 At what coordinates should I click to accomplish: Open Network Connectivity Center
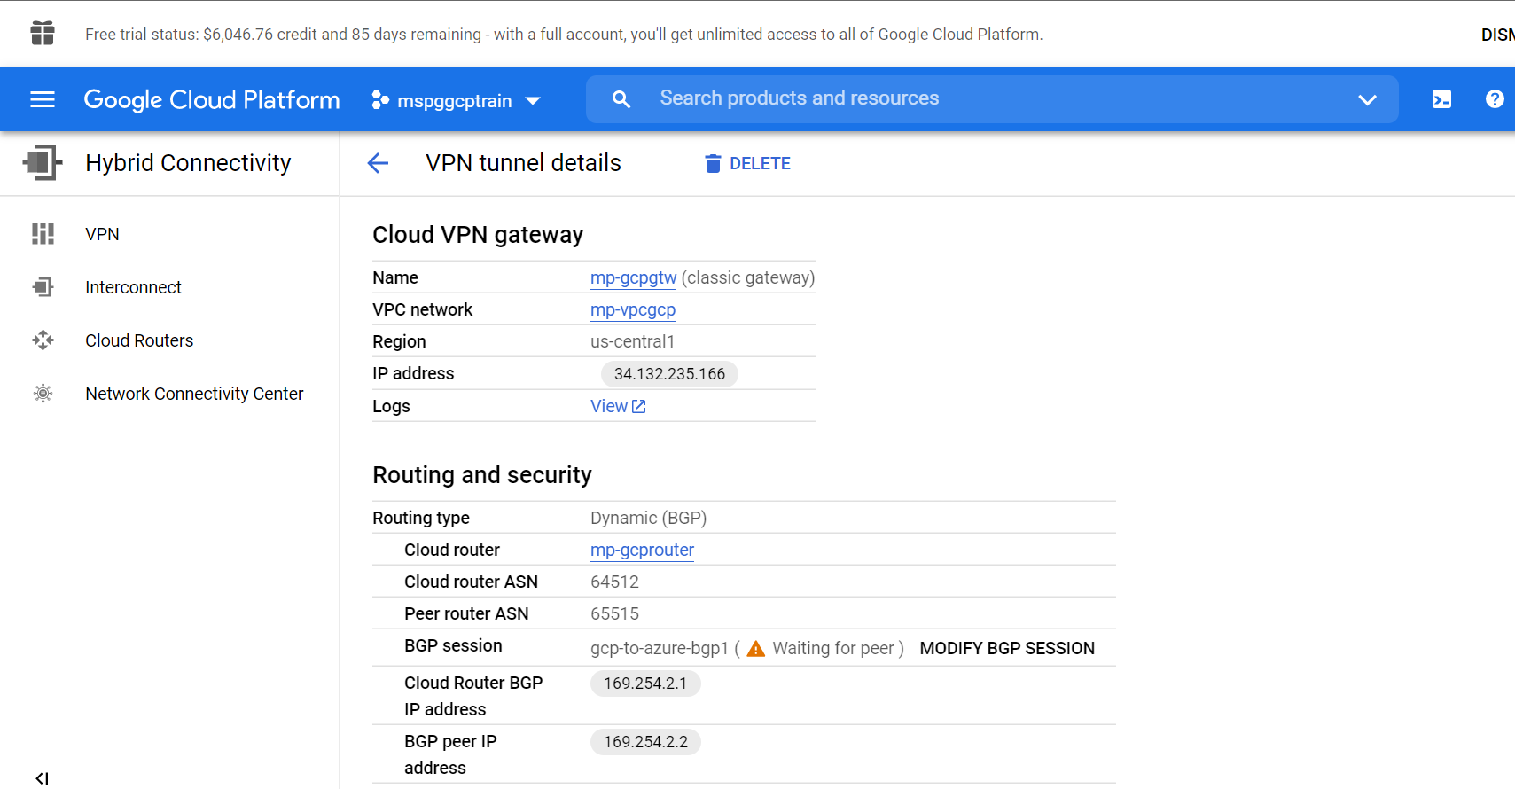(194, 393)
